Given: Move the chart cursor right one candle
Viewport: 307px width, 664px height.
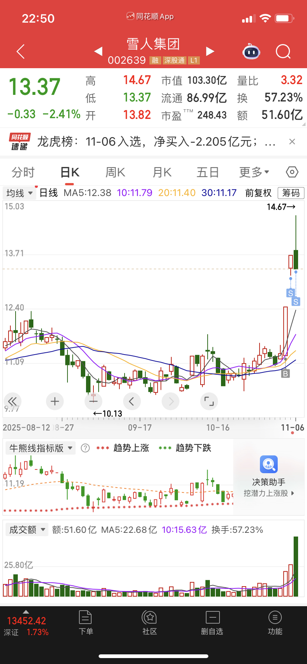Looking at the screenshot, I should 171,401.
